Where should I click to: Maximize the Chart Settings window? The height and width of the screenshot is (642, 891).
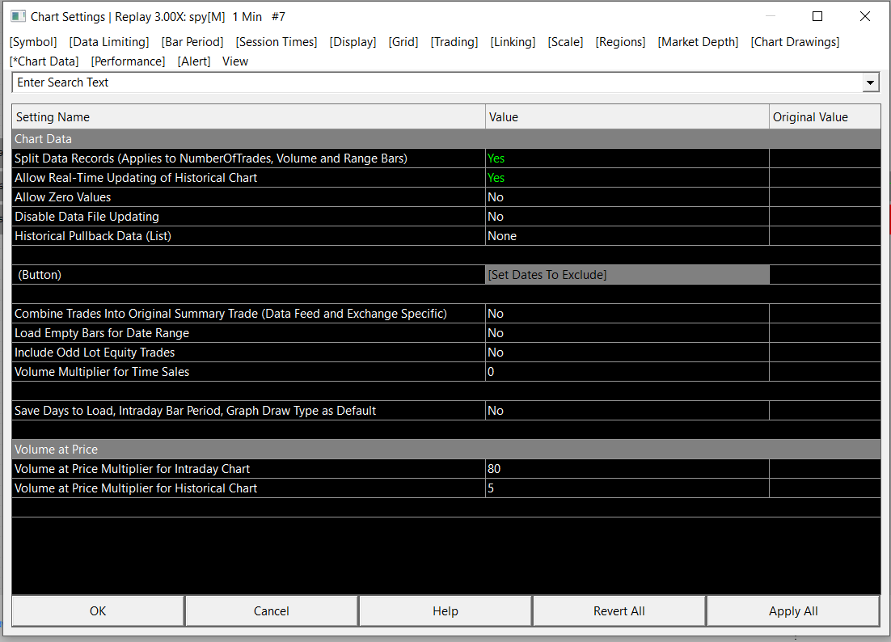click(817, 16)
